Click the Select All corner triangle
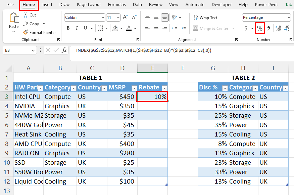Viewport: 294px width, 195px height. coord(9,68)
